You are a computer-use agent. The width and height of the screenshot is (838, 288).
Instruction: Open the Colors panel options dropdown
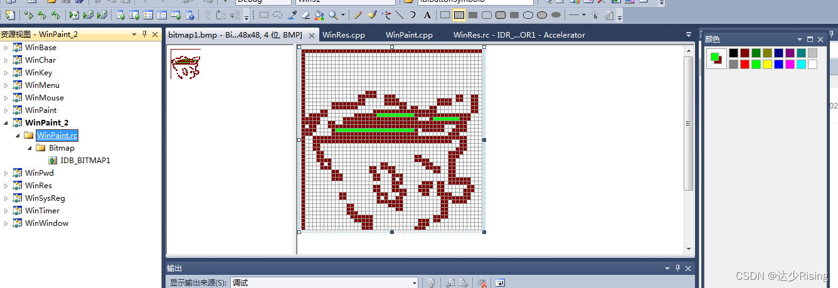pyautogui.click(x=800, y=40)
